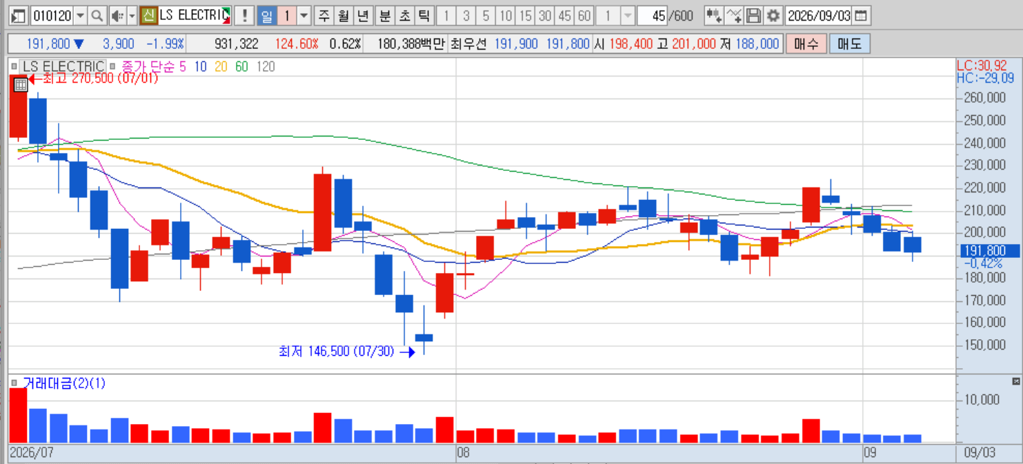
Task: Select weekly 주 chart period
Action: coord(323,15)
